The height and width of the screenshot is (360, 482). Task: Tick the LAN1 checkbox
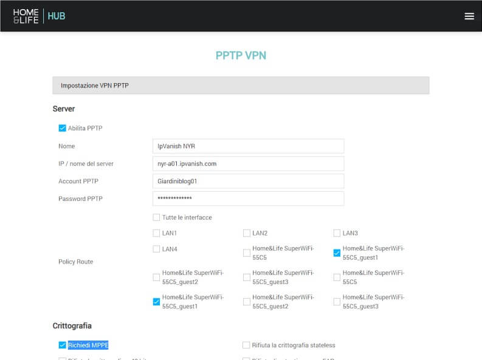(156, 233)
